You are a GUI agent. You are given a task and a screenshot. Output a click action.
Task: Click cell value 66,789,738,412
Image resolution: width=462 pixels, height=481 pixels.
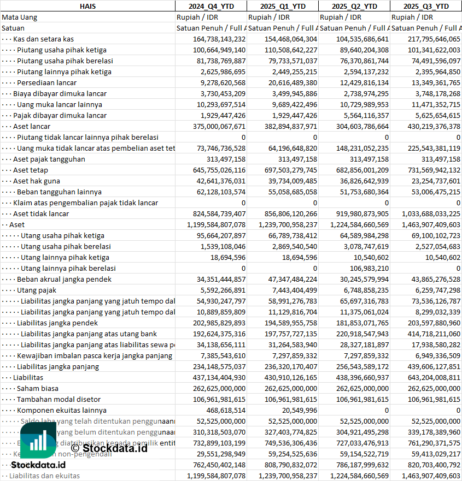click(293, 236)
